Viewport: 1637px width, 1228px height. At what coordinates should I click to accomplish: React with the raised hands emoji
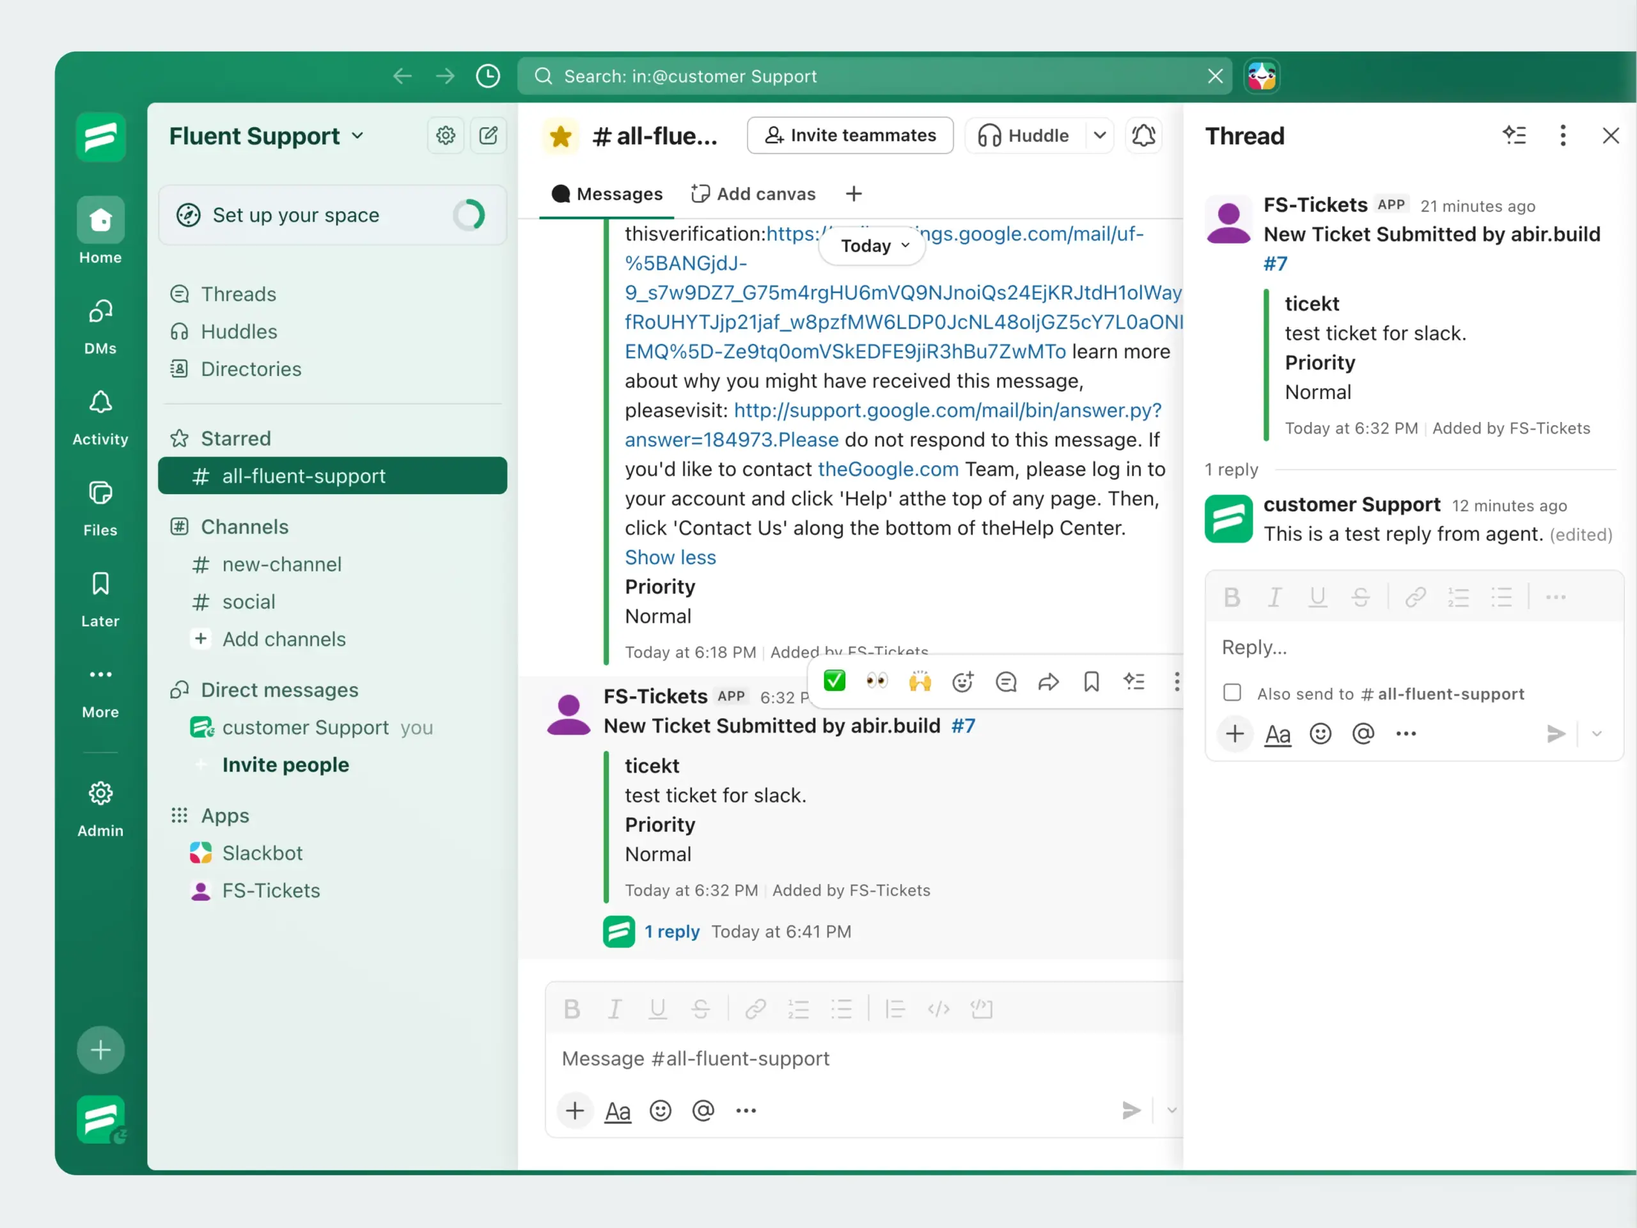pos(920,681)
